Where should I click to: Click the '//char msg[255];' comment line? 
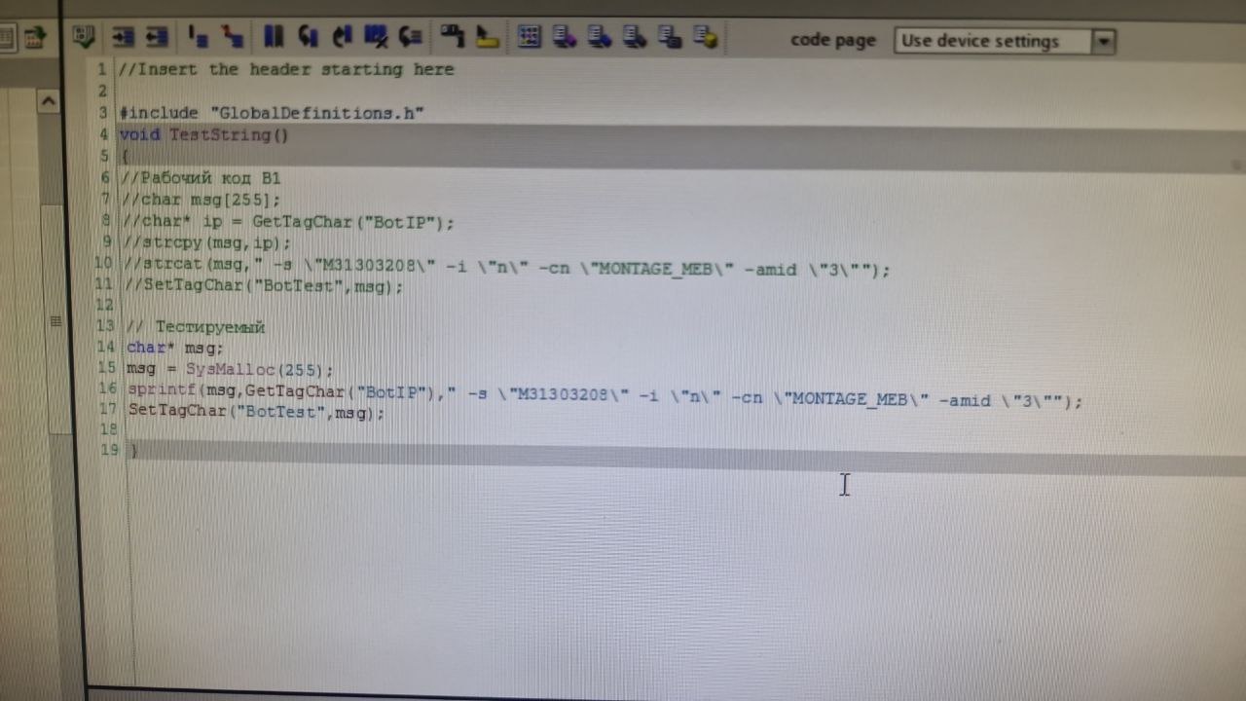tap(202, 200)
